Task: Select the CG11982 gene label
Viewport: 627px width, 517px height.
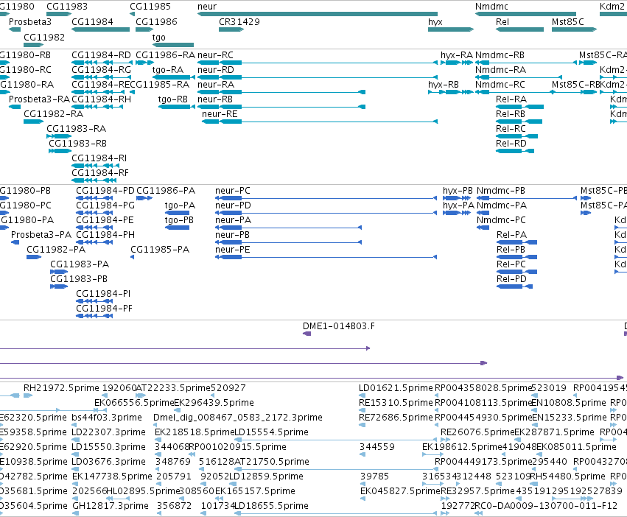Action: click(x=44, y=37)
